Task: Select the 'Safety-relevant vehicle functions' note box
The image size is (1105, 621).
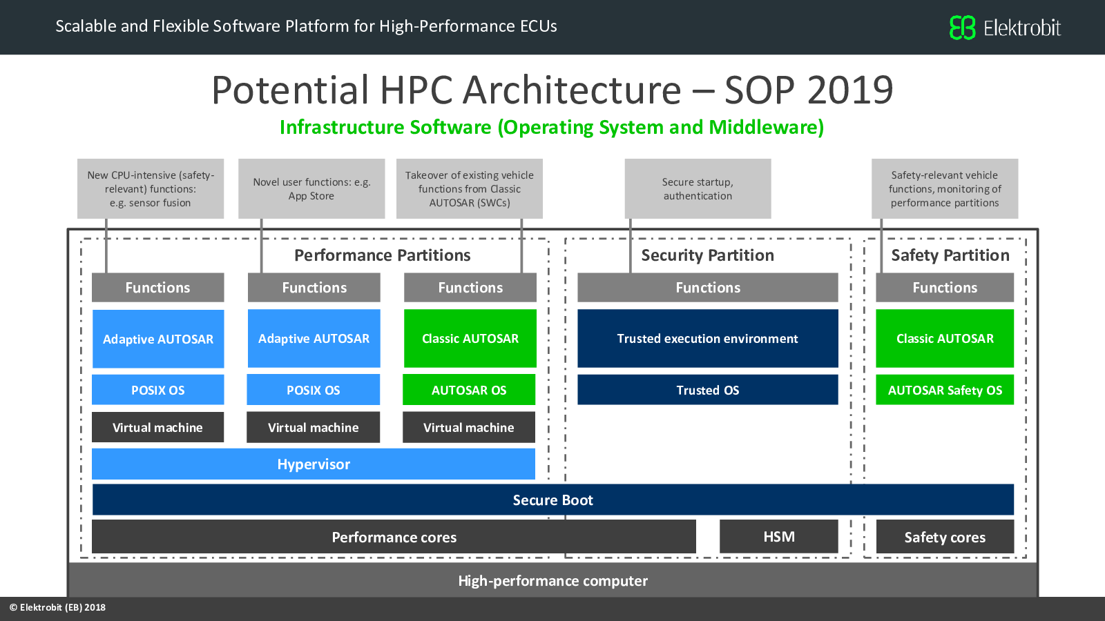Action: [945, 189]
